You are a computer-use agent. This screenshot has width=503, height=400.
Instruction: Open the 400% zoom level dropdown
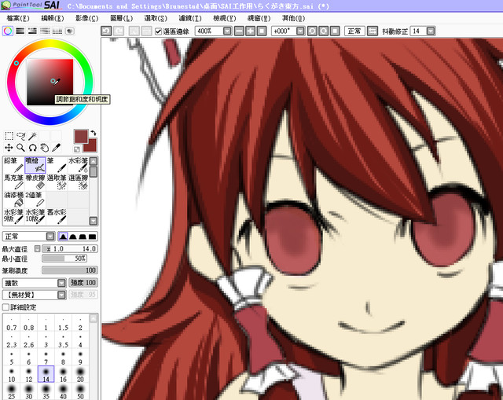pyautogui.click(x=227, y=31)
